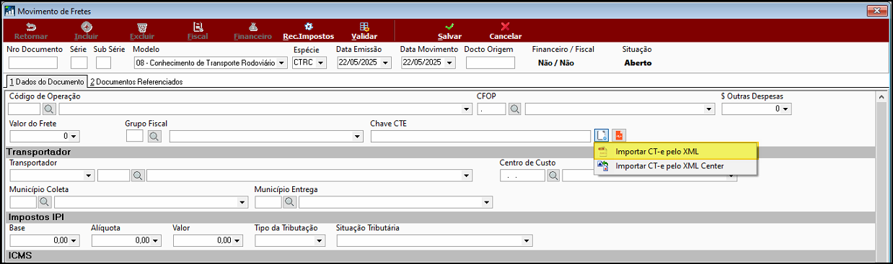
Task: Open the Valor do Frete dropdown
Action: click(74, 136)
